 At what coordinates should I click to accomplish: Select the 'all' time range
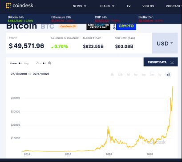168,75
